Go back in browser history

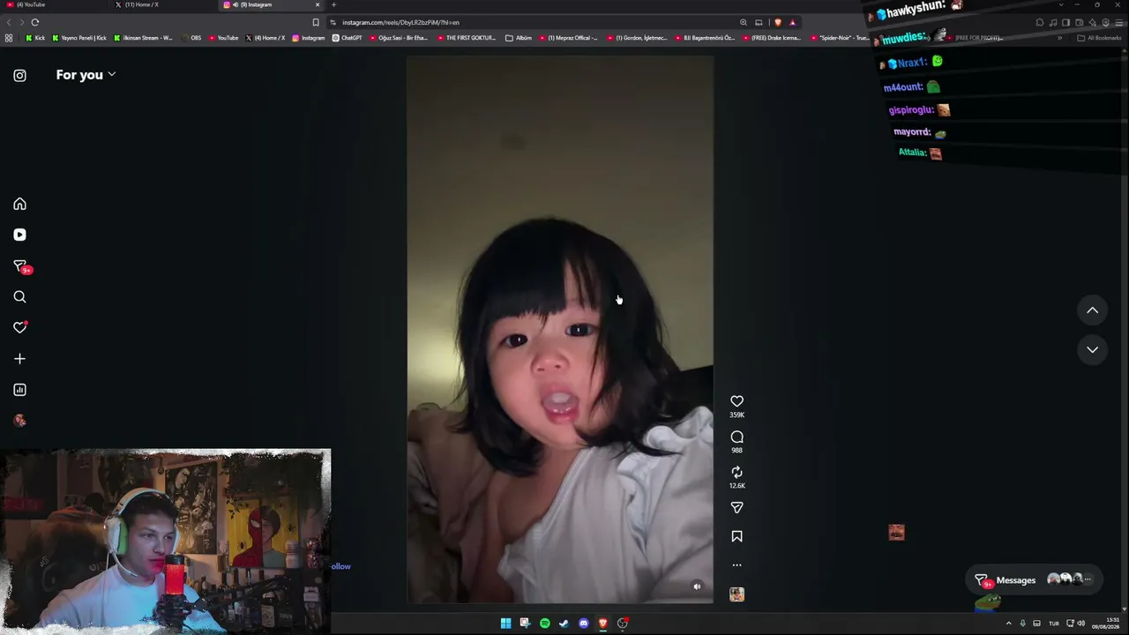[x=10, y=22]
